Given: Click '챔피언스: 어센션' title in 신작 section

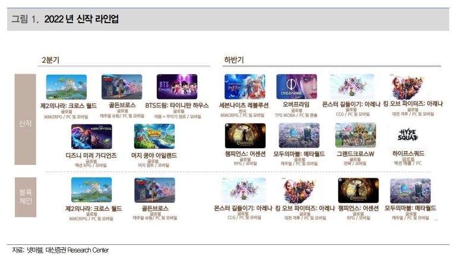Looking at the screenshot, I should [x=245, y=154].
